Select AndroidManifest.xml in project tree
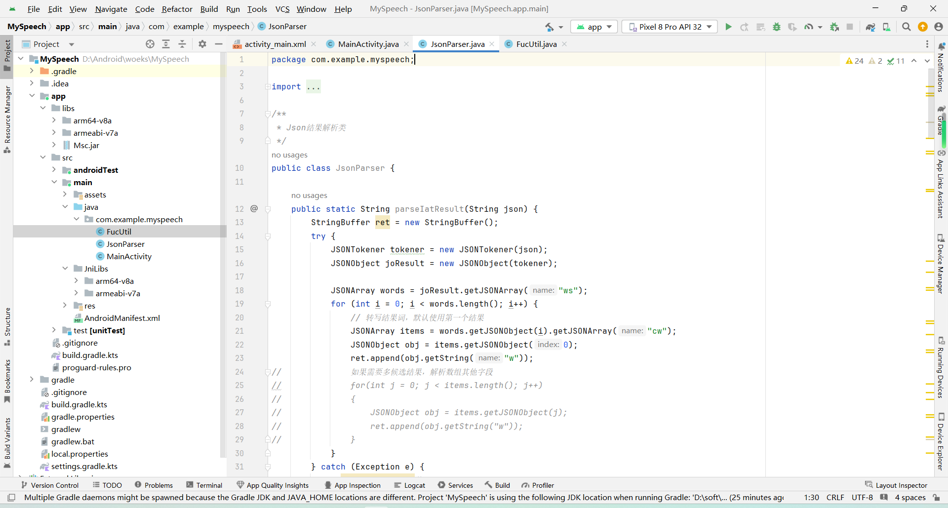The width and height of the screenshot is (948, 508). tap(122, 318)
